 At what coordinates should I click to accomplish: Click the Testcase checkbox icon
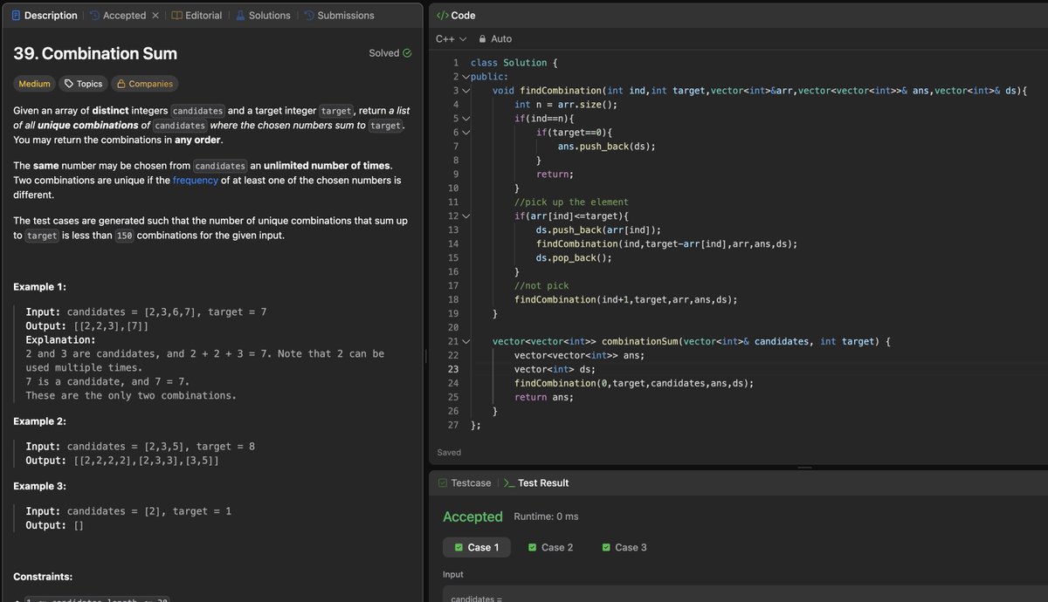click(444, 483)
